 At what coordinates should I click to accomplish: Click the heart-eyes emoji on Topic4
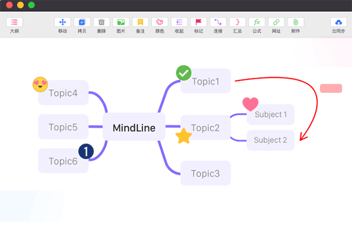pos(40,85)
